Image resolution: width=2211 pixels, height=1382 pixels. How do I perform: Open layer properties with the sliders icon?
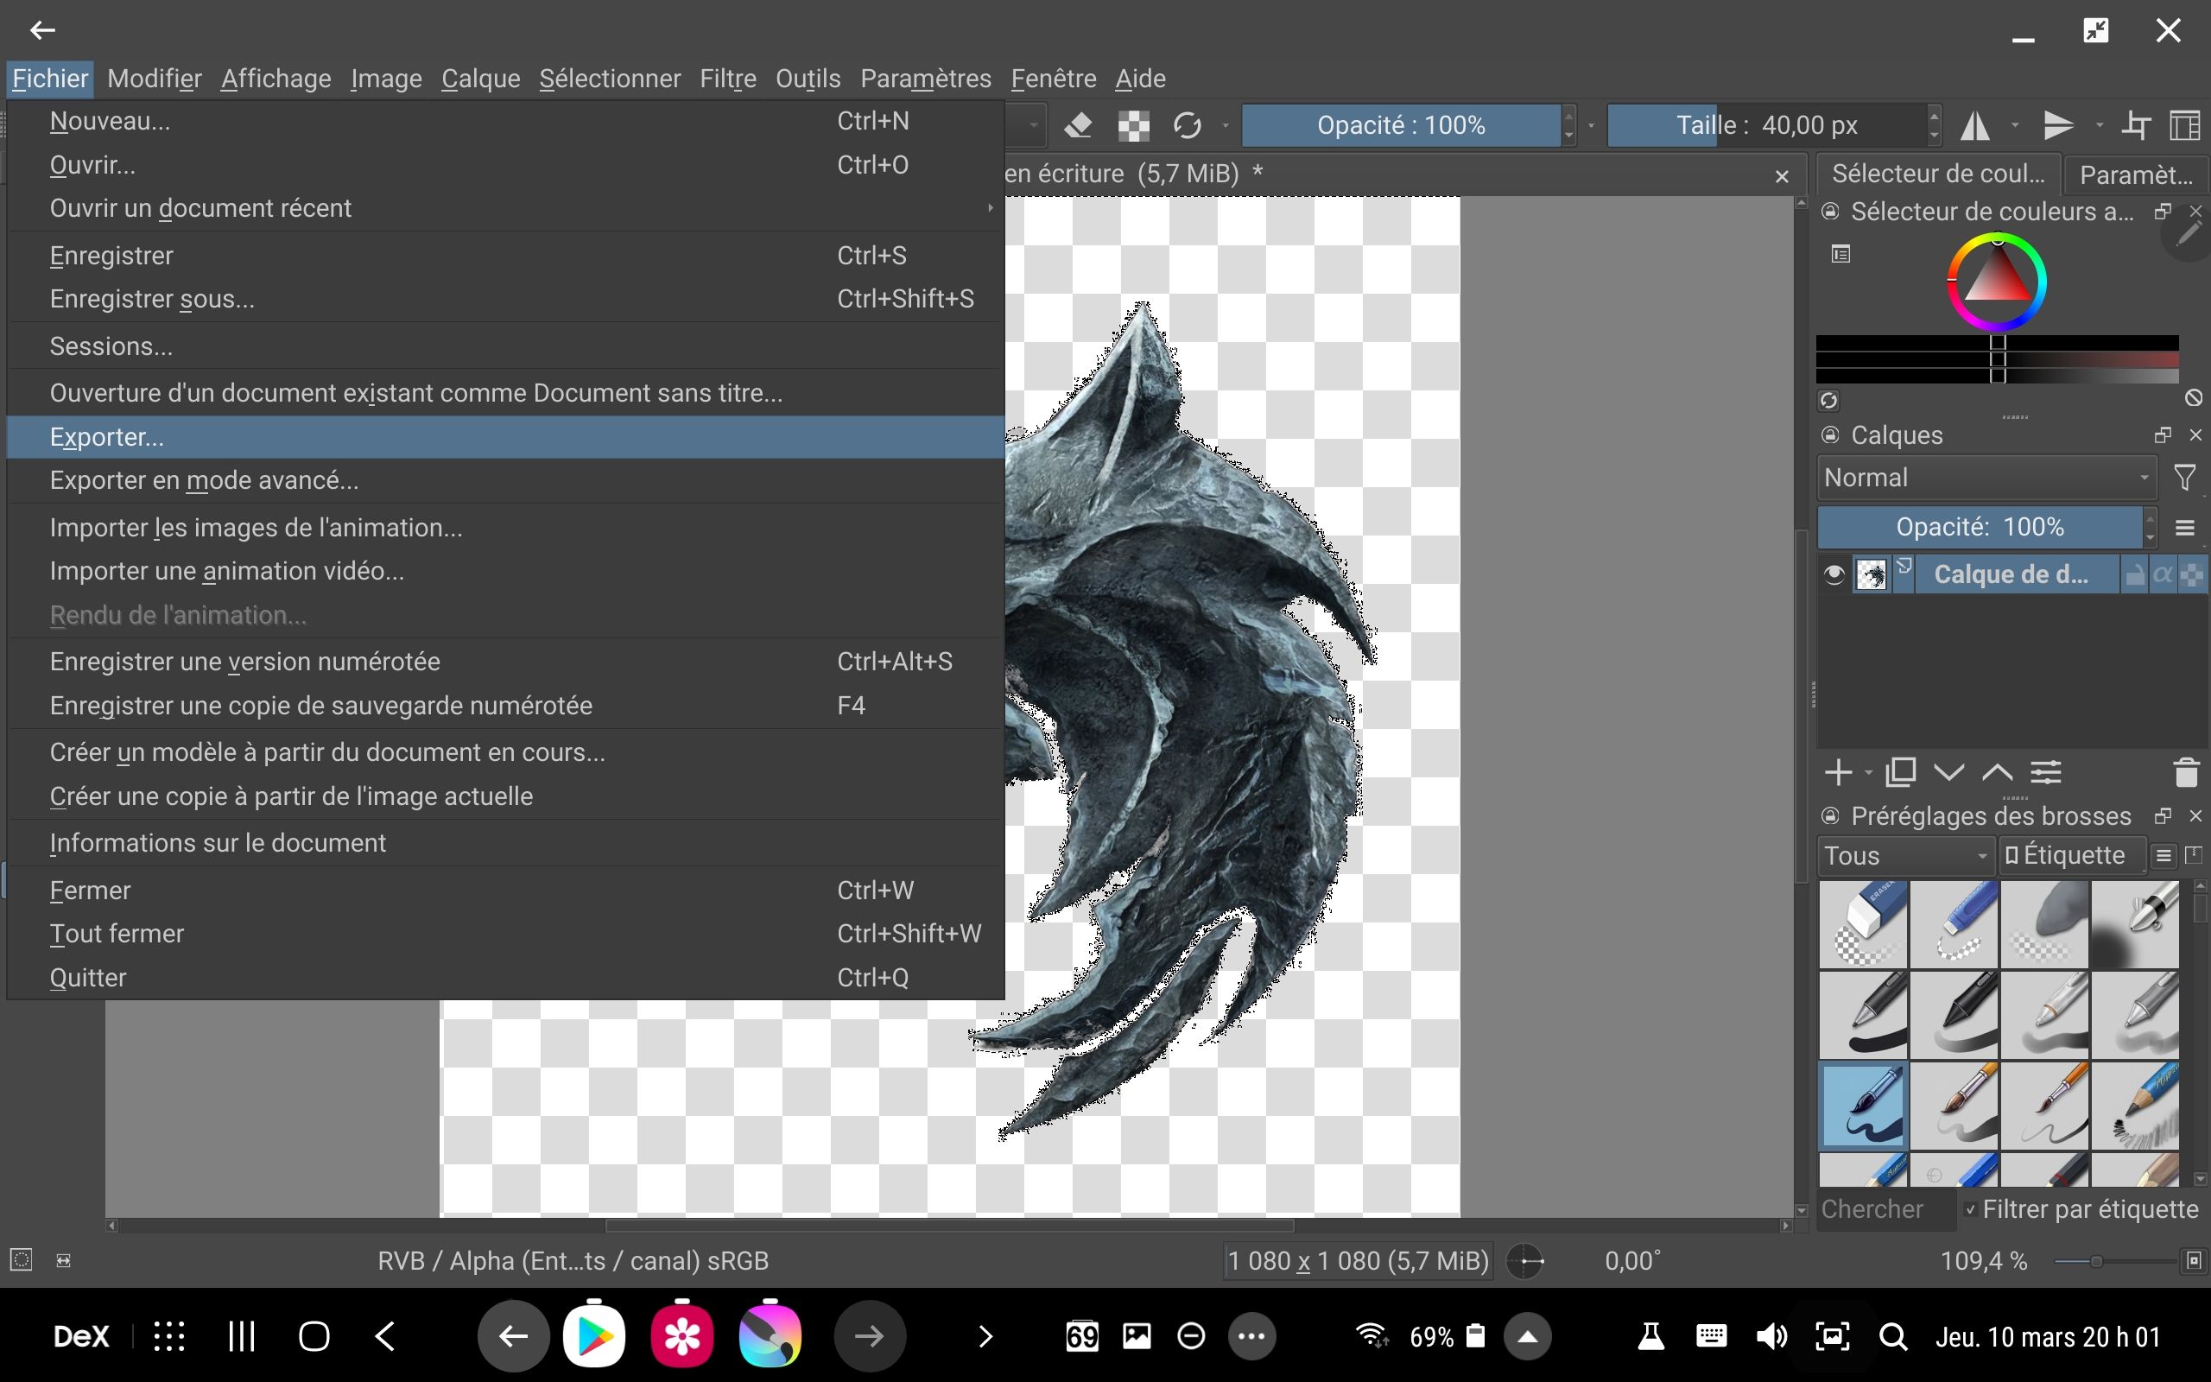(2047, 772)
